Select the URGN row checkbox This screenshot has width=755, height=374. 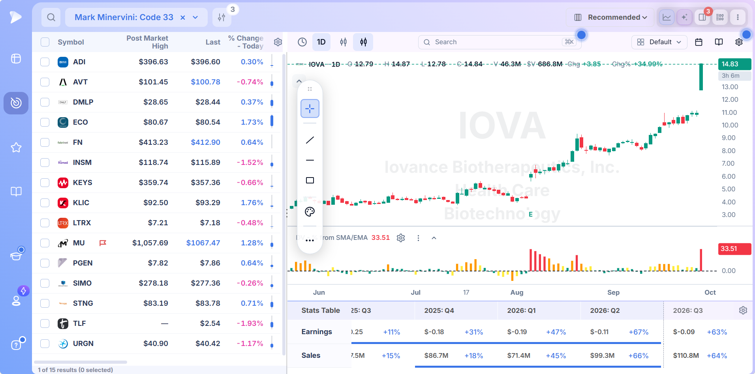[45, 344]
